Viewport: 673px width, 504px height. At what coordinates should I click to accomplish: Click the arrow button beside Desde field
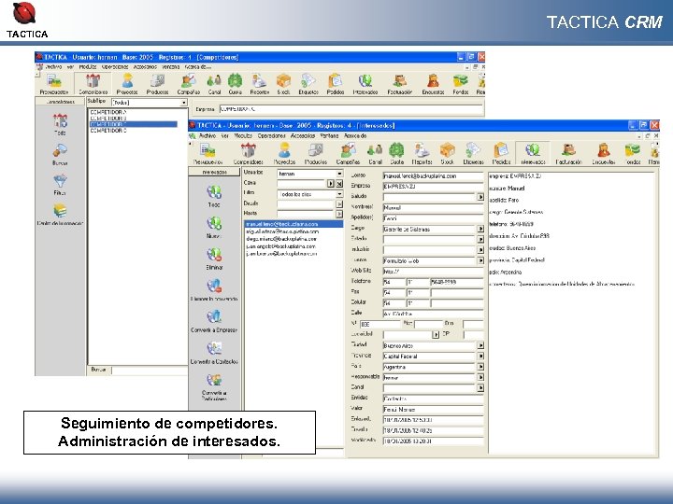click(339, 204)
